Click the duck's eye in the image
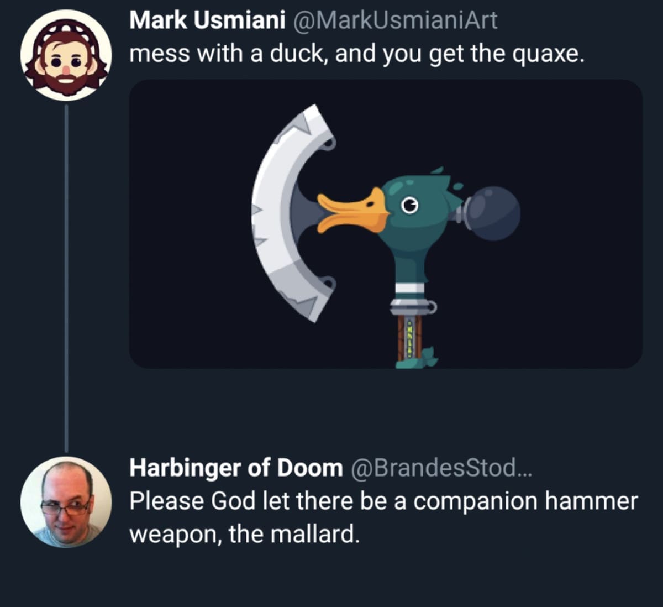The image size is (663, 607). [409, 206]
